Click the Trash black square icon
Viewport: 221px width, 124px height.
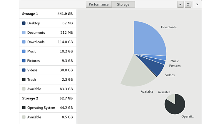pyautogui.click(x=24, y=79)
